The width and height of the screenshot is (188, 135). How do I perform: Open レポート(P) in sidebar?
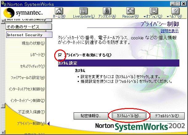[38, 55]
